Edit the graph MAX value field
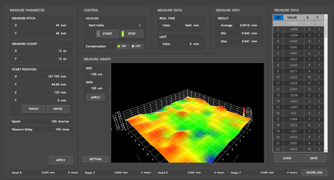The image size is (334, 180). 95,88
